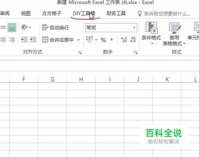Screen dimensions: 199x157
Task: Toggle 自动换行 wrap text
Action: [x=55, y=27]
